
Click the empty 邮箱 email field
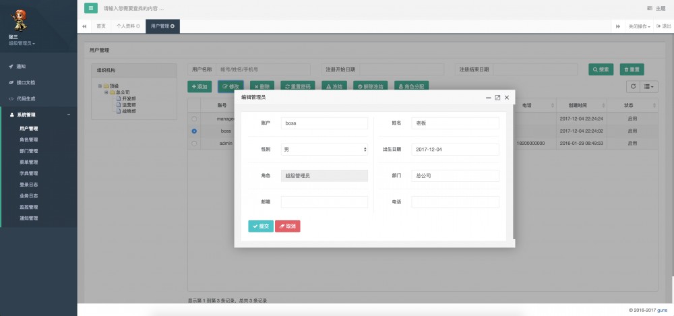point(325,202)
